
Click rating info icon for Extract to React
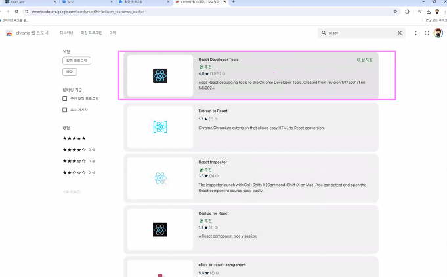pos(216,119)
